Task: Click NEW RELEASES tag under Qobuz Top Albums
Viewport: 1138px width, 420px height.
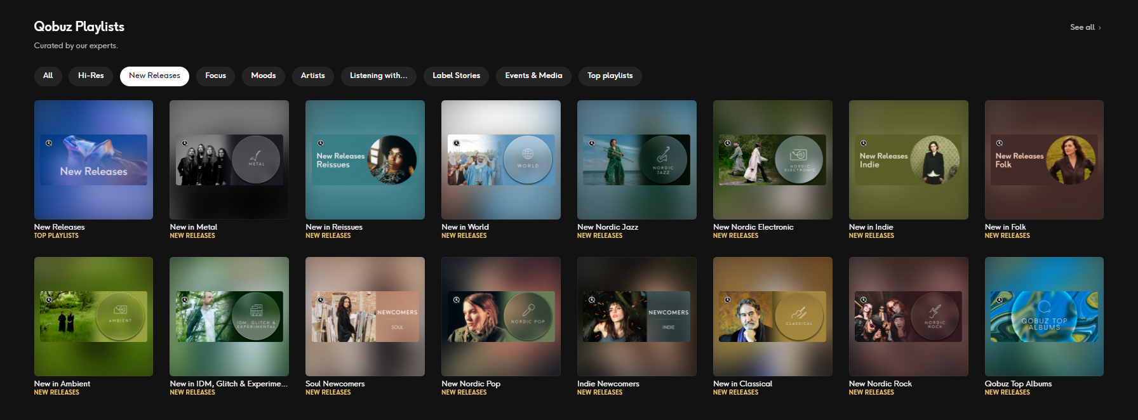Action: coord(1008,393)
